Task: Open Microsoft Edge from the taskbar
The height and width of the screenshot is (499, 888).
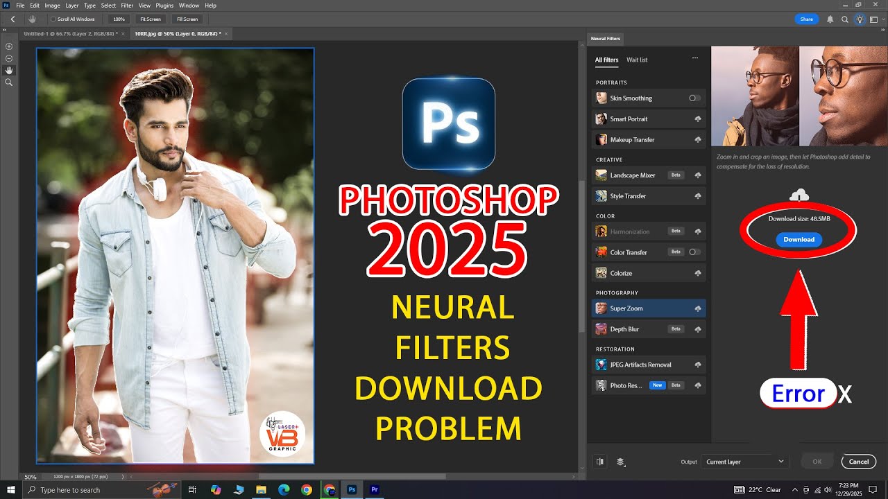Action: [x=284, y=490]
